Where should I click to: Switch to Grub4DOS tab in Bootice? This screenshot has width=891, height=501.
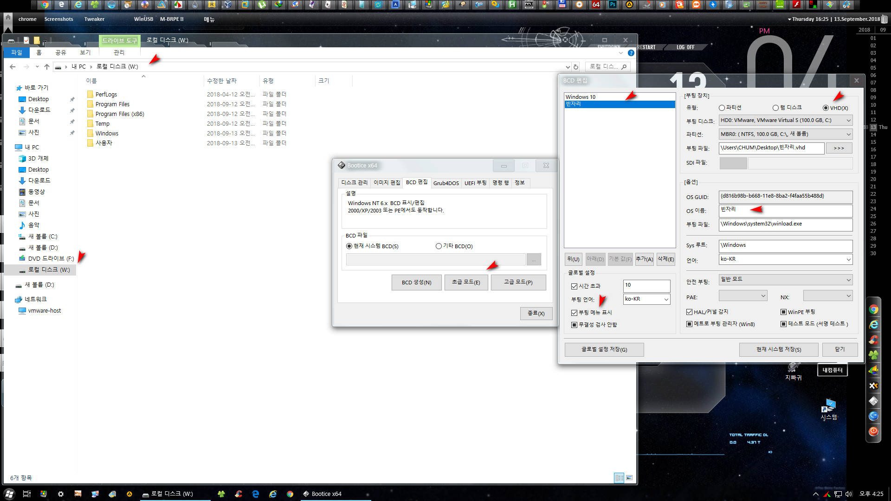446,183
